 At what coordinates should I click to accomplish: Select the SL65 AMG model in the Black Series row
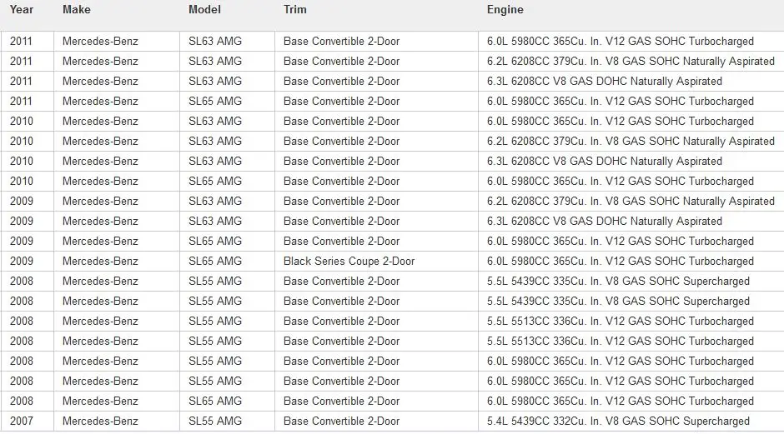click(x=227, y=262)
